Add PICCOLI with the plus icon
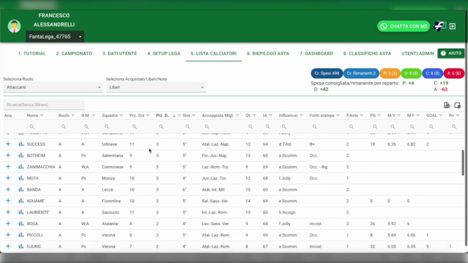Image resolution: width=468 pixels, height=263 pixels. (x=8, y=235)
